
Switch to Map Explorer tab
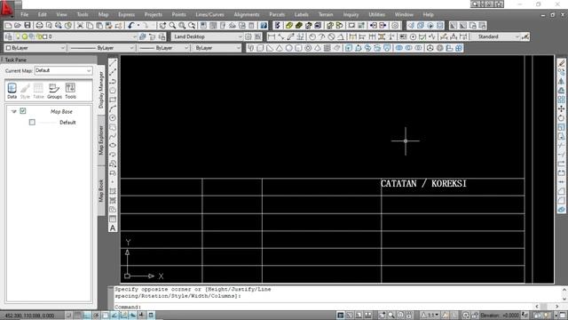[x=101, y=140]
